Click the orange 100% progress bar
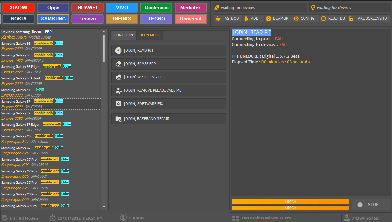Screen dimensions: 392x222 pos(290,201)
